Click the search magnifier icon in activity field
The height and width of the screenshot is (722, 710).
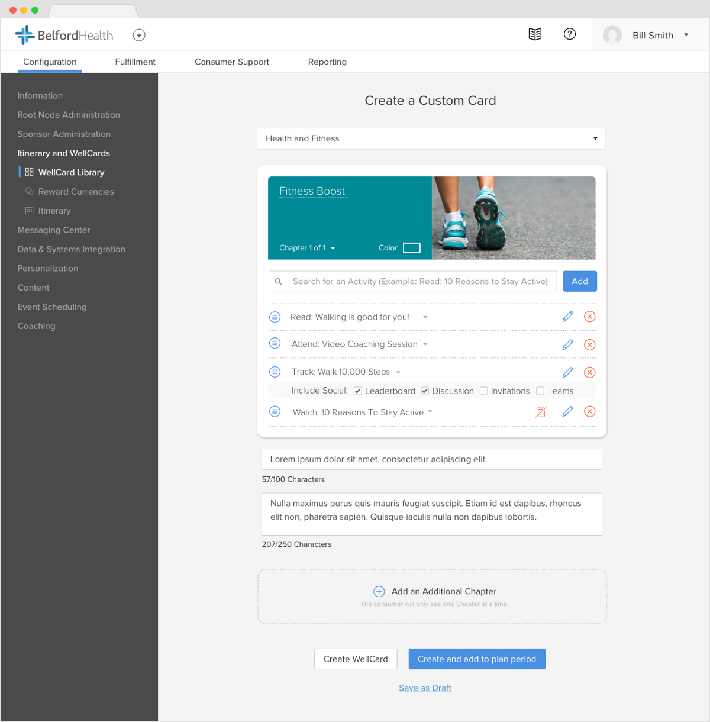[278, 282]
